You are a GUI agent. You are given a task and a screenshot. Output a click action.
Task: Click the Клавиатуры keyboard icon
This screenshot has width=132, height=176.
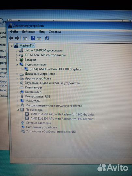[22, 88]
